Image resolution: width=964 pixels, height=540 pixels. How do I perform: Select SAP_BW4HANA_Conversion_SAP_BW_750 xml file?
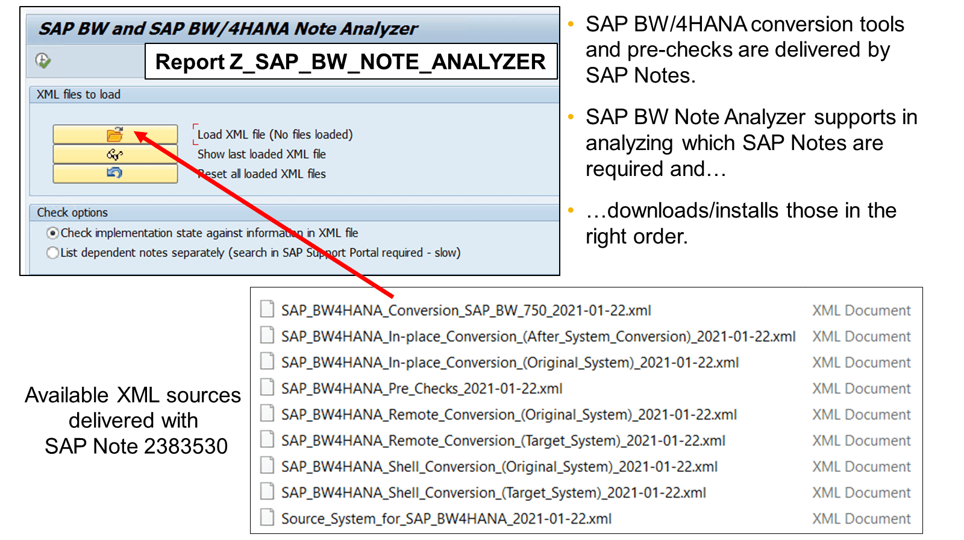point(466,310)
